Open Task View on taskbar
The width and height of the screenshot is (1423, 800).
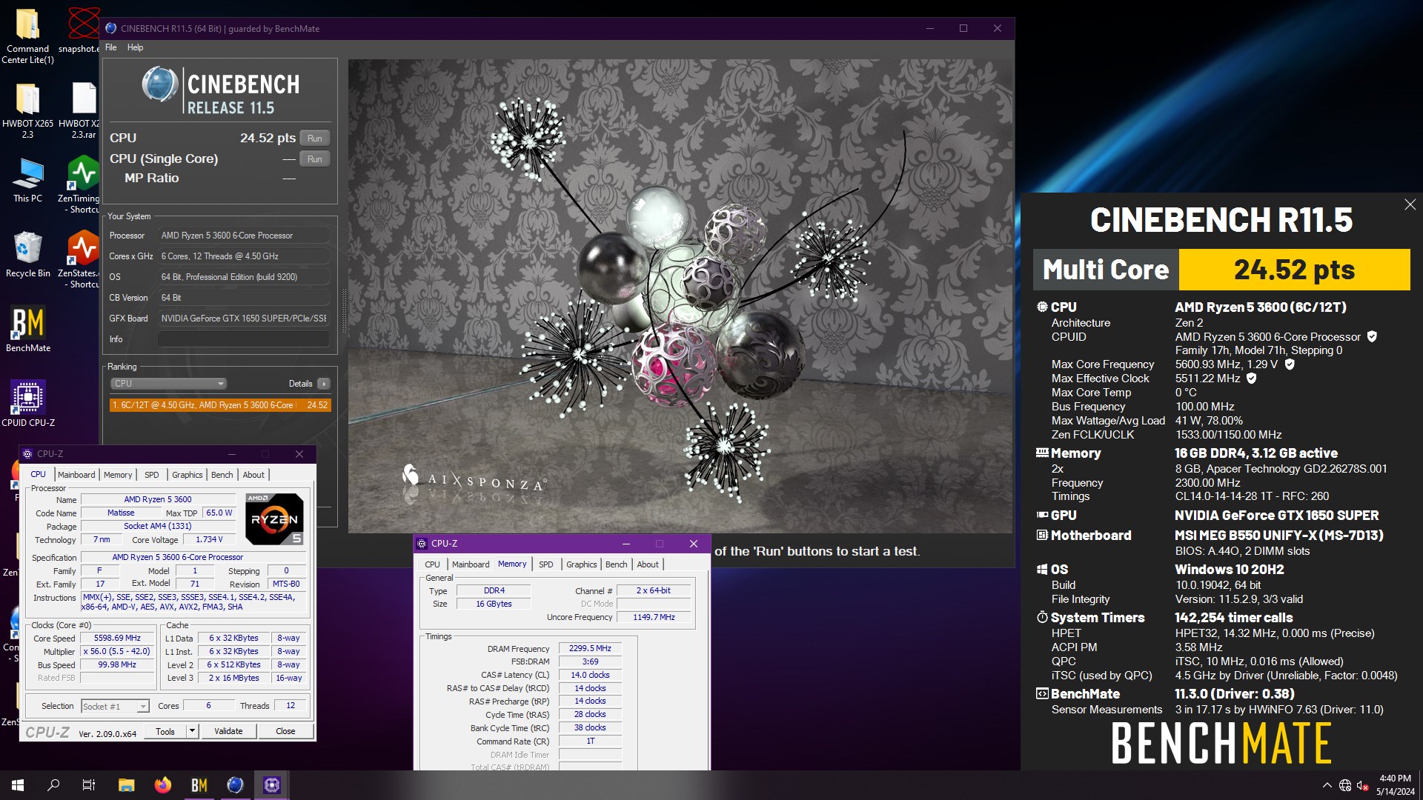89,785
